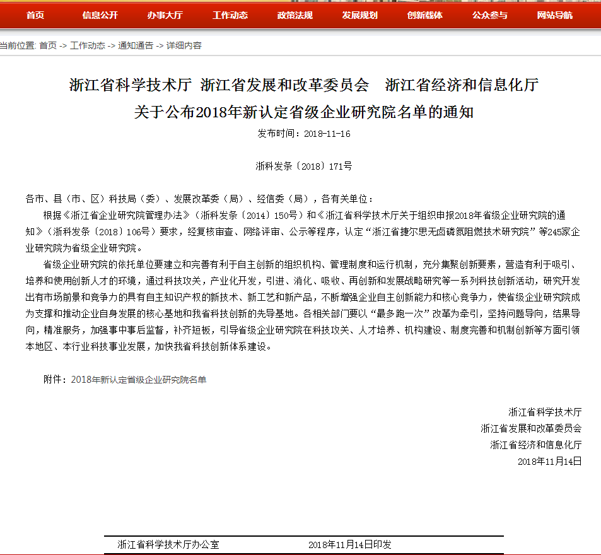Open 网站导航 in the top menu
Image resolution: width=601 pixels, height=555 pixels.
(x=554, y=15)
